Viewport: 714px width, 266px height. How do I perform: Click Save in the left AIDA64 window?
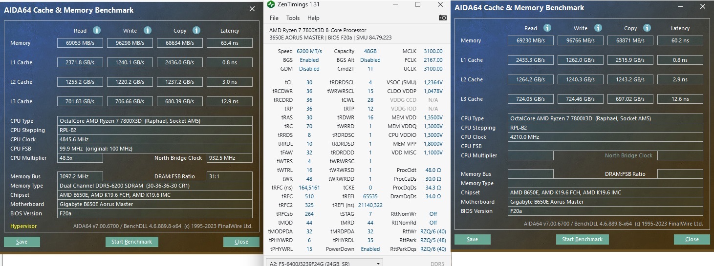pos(22,242)
